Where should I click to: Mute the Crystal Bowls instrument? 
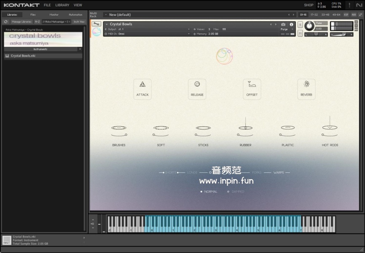300,34
